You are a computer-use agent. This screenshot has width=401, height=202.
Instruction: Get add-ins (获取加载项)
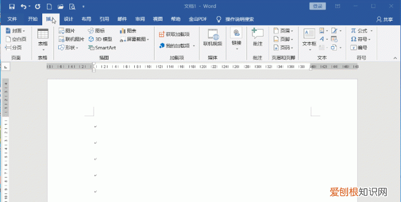coord(174,34)
